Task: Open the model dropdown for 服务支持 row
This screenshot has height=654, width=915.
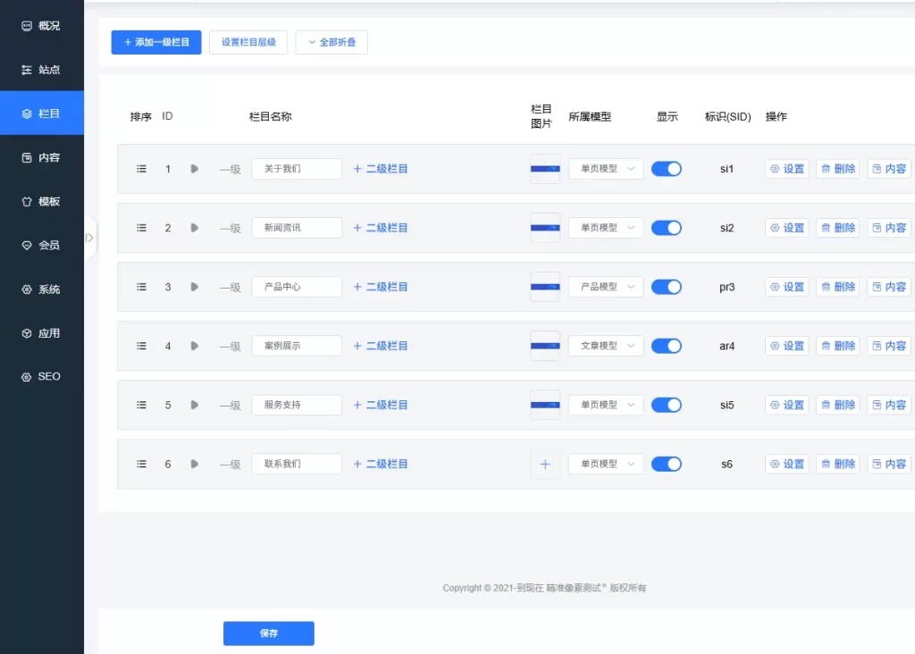Action: [x=606, y=405]
